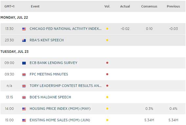Click the Consensus column header
Screen dimensions: 186x125
[149, 7]
